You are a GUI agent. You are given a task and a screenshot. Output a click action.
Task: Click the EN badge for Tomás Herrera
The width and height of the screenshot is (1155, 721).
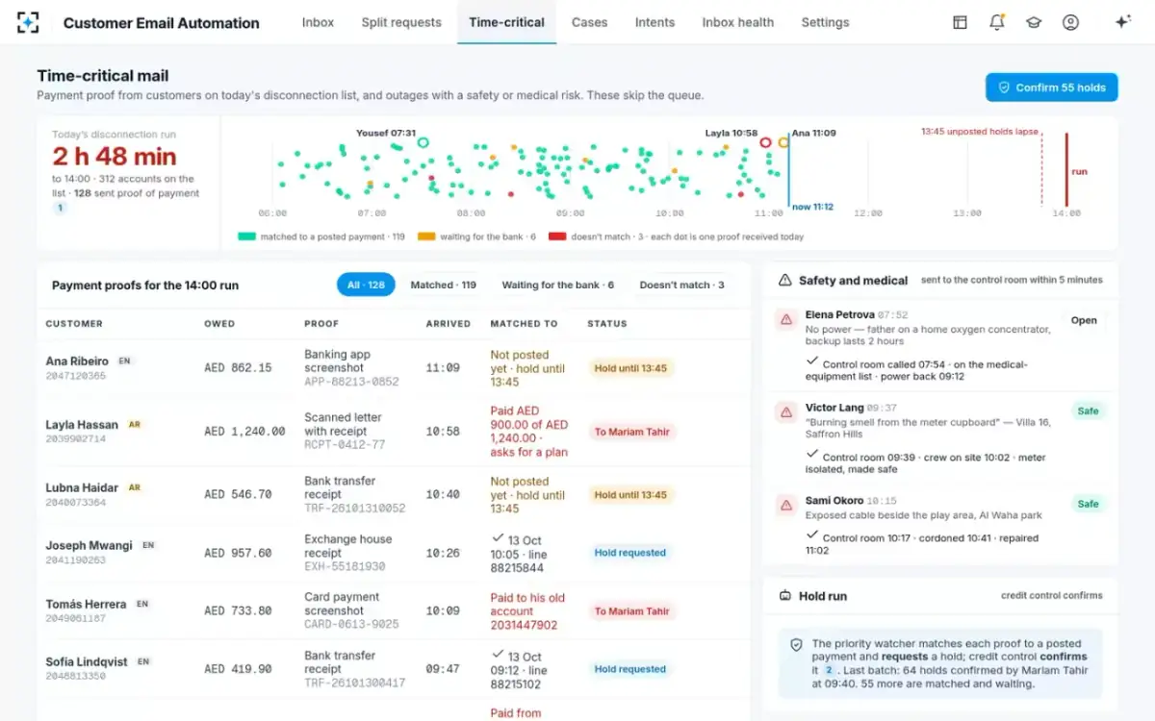142,605
